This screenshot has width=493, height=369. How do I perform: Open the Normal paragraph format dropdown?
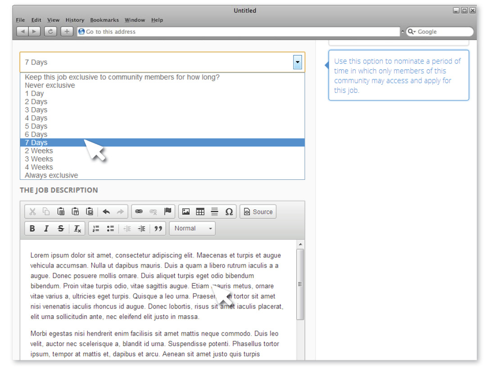point(193,228)
